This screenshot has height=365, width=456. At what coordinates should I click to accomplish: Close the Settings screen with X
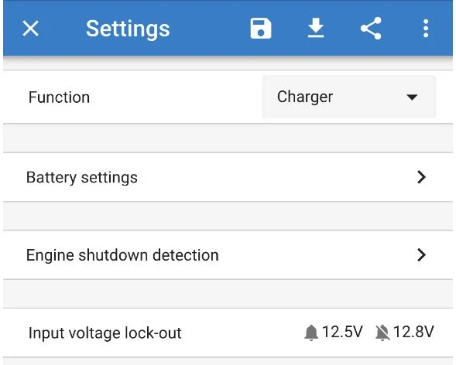click(x=30, y=29)
